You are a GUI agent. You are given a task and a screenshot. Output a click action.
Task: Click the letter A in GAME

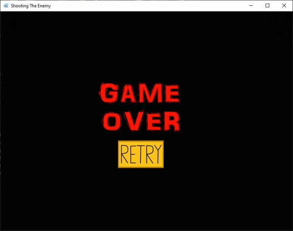point(129,94)
